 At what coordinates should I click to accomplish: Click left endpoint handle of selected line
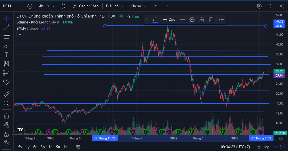pos(105,26)
